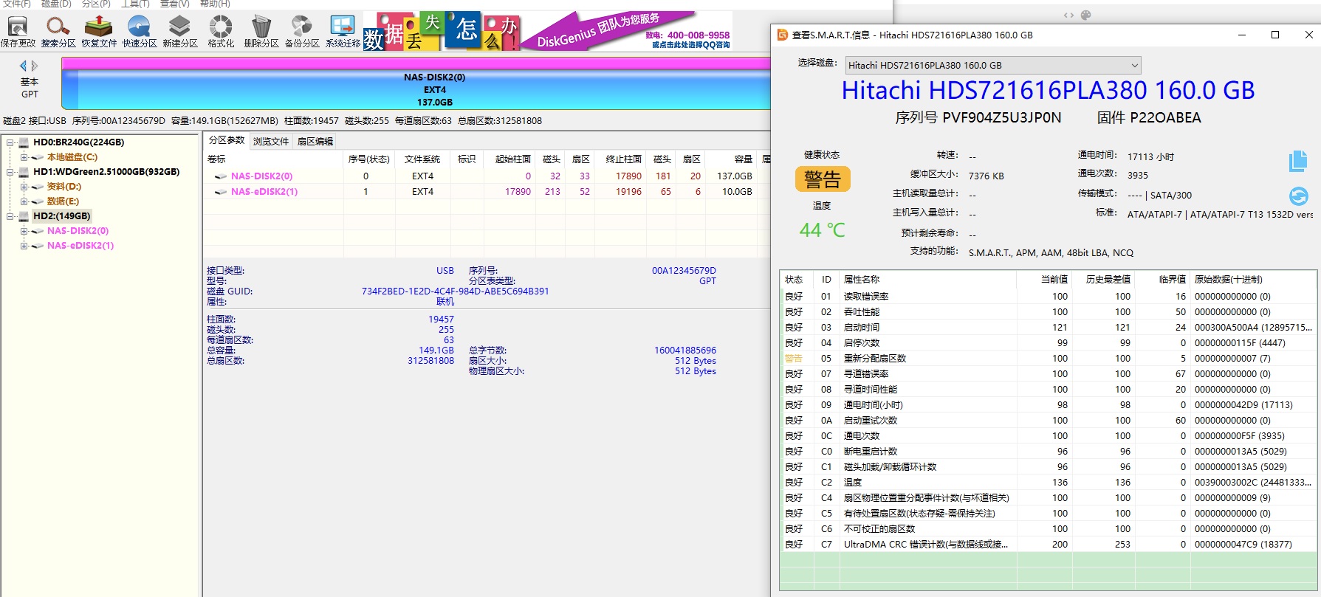The height and width of the screenshot is (597, 1321).
Task: Switch to the 浏览文件 tab
Action: (271, 141)
